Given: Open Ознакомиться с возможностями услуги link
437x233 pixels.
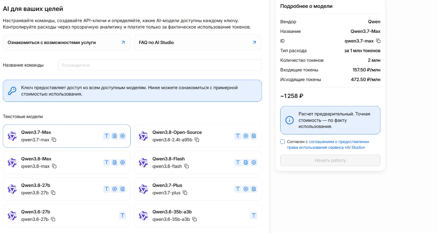Looking at the screenshot, I should pyautogui.click(x=67, y=43).
